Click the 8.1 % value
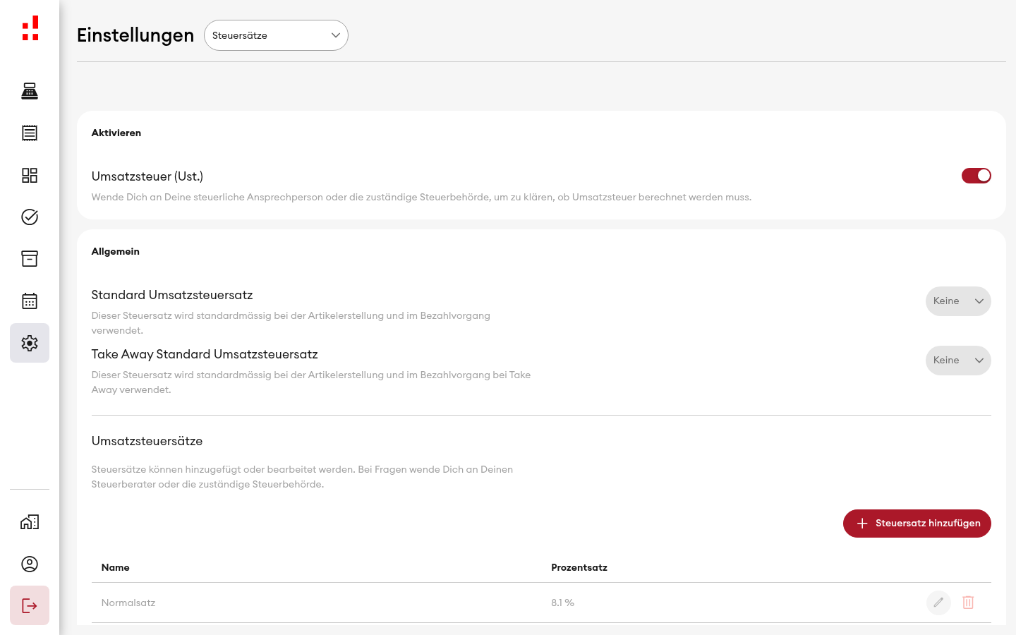 pyautogui.click(x=563, y=603)
